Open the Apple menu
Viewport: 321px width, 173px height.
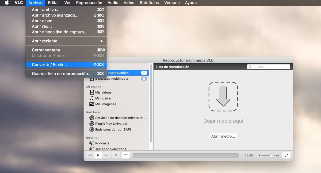tap(7, 3)
